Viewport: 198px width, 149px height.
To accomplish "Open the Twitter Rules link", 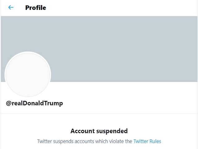I will pos(147,141).
